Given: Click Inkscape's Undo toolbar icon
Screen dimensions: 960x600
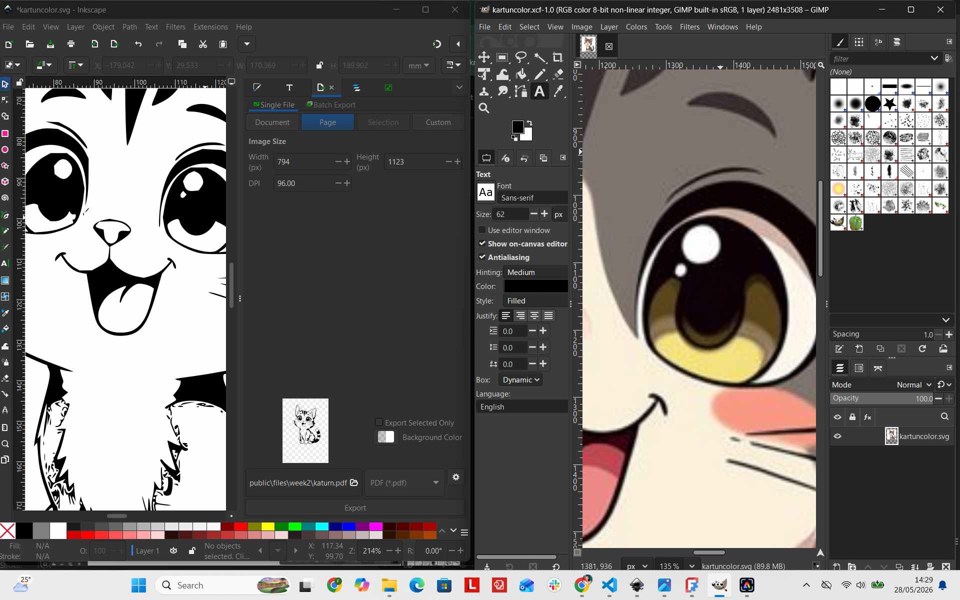Looking at the screenshot, I should [138, 44].
